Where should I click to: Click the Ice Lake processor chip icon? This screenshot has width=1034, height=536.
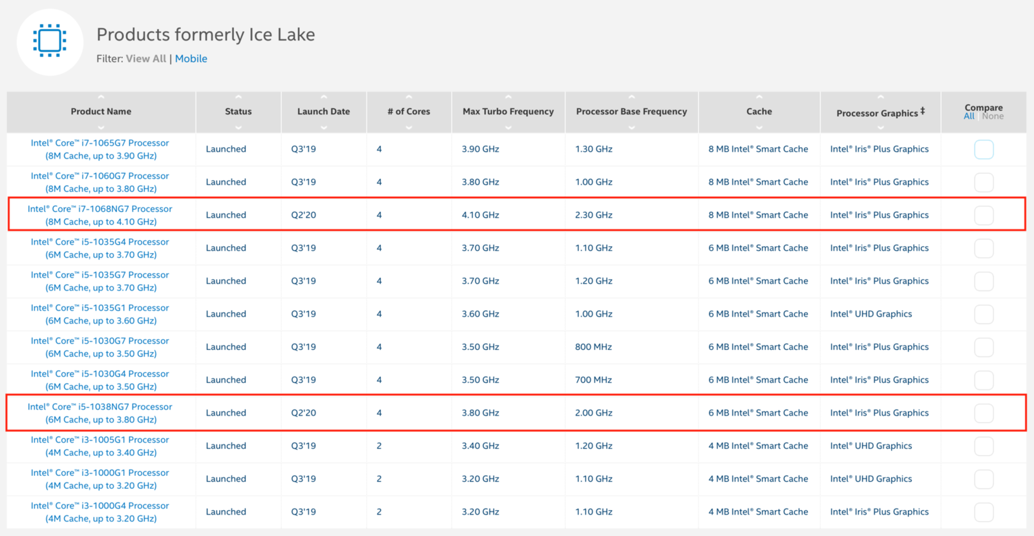50,41
